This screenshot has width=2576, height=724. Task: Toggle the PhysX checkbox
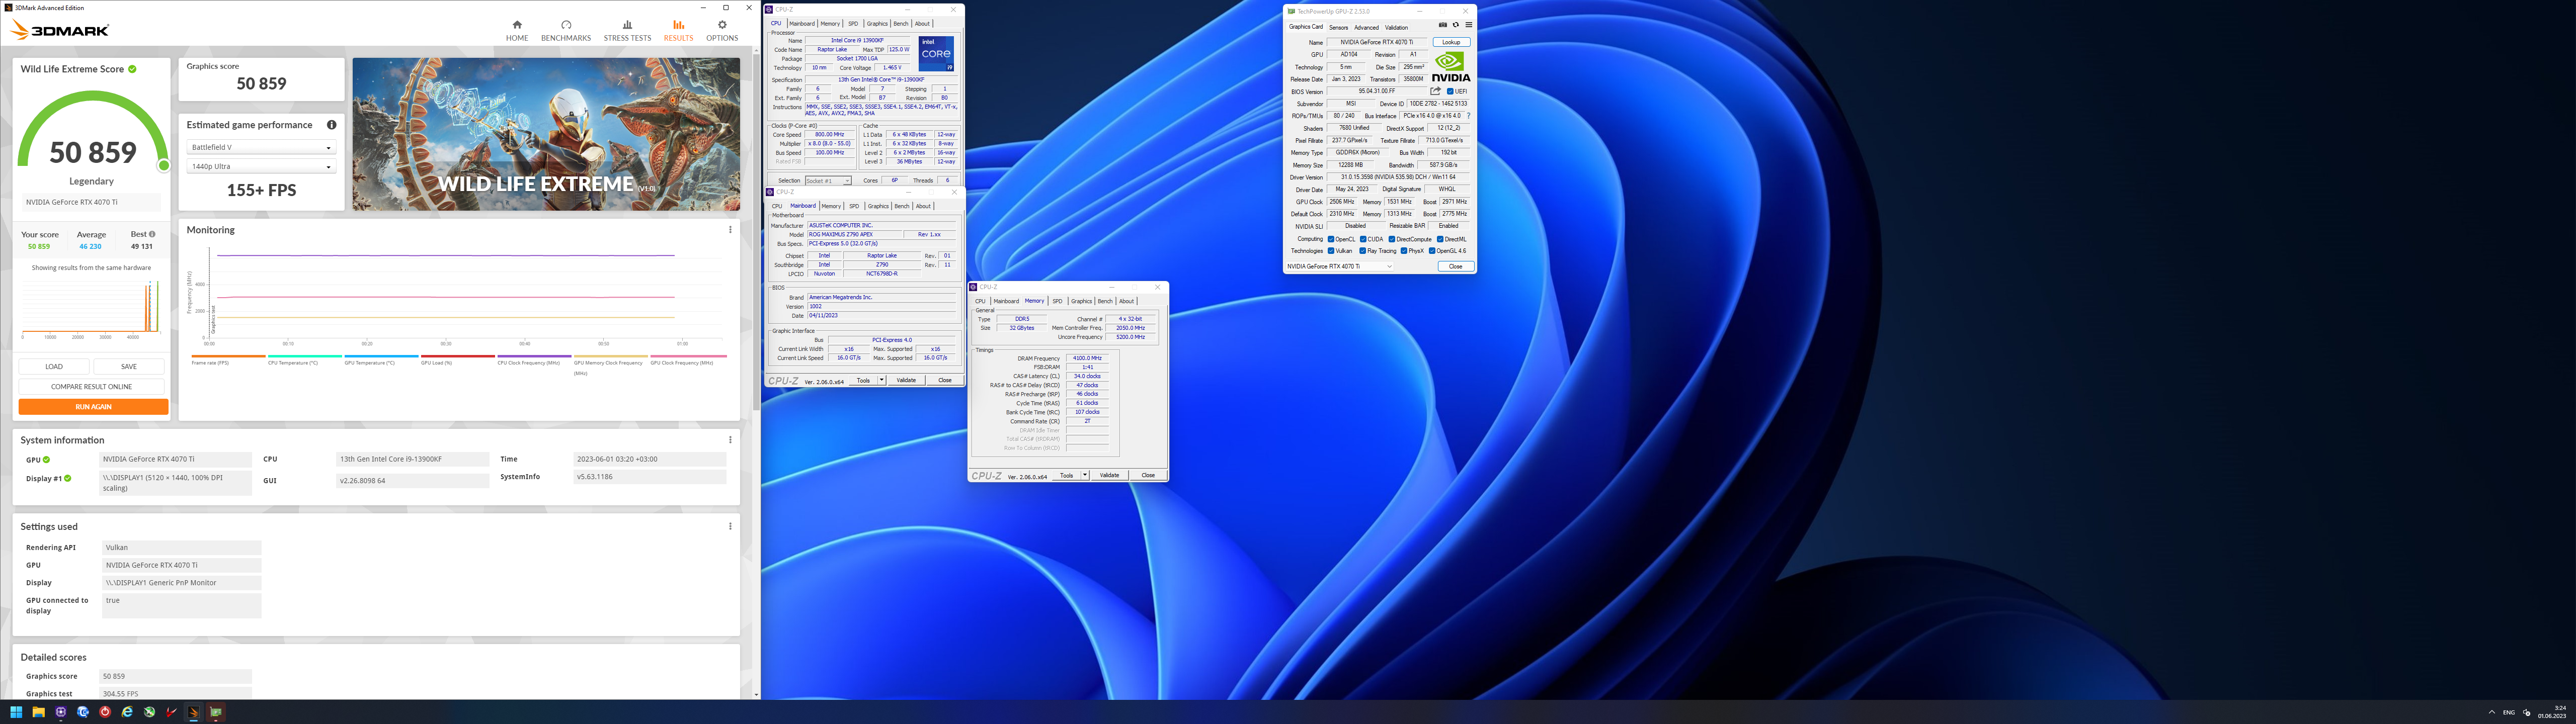1404,251
